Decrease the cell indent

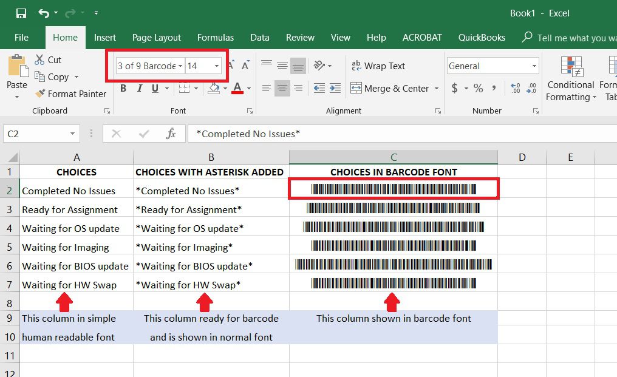[x=319, y=88]
